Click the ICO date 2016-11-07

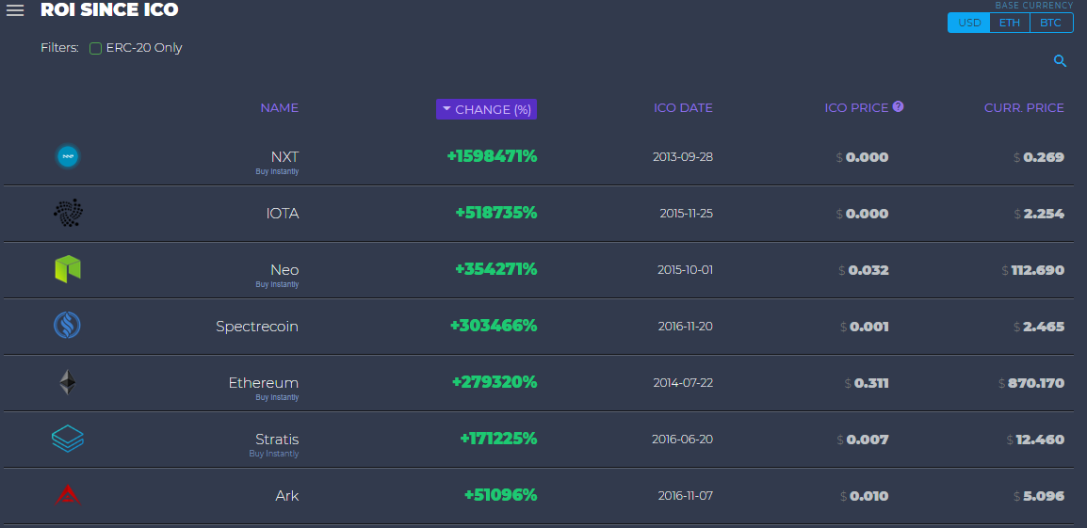[x=685, y=496]
